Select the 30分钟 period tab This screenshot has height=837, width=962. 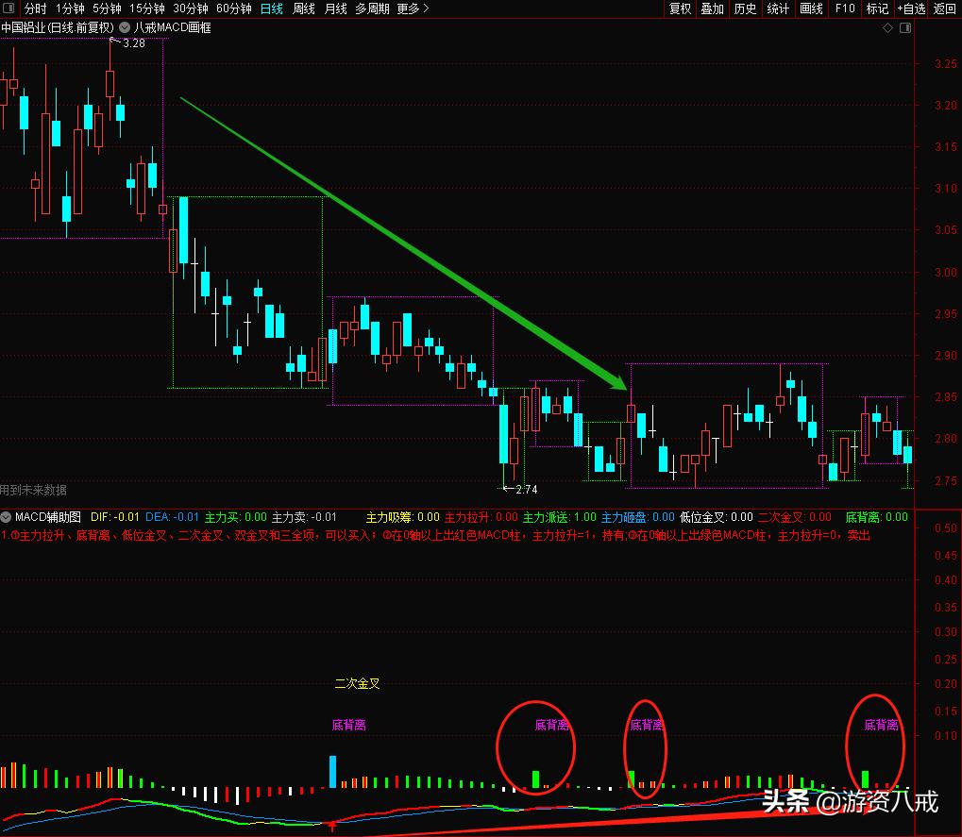190,8
